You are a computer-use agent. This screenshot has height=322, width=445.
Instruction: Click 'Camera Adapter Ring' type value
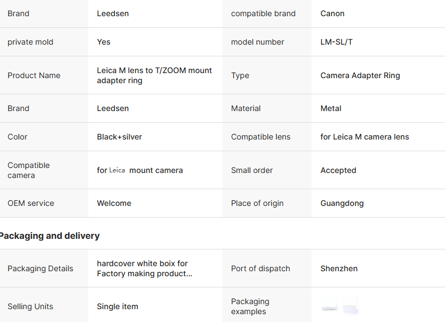pos(360,75)
